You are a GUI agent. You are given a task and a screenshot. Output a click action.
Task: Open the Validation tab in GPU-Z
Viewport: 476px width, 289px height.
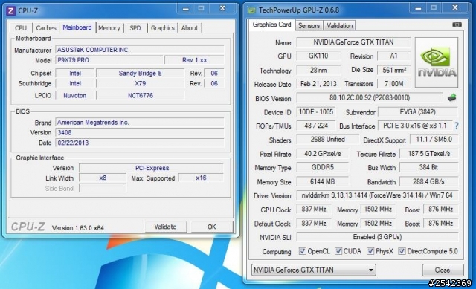(339, 26)
